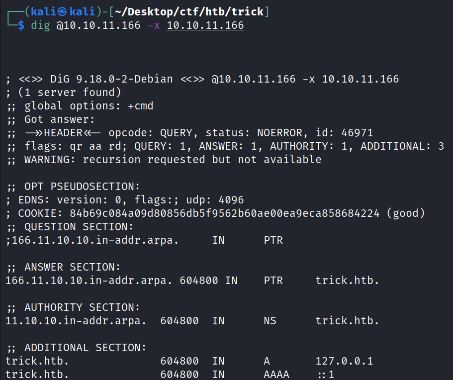Image resolution: width=453 pixels, height=380 pixels.
Task: Click the 127.0.0.1 A record address
Action: pos(344,361)
